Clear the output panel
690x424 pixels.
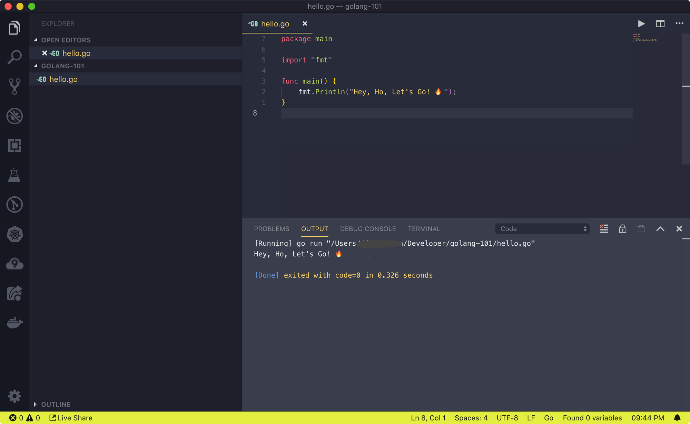[x=604, y=229]
